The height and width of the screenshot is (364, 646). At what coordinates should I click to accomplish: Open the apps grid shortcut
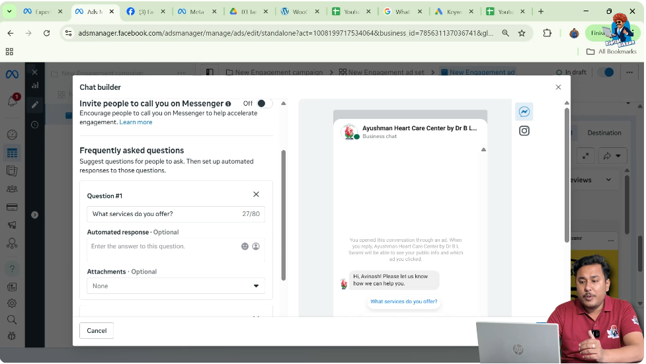tap(9, 52)
